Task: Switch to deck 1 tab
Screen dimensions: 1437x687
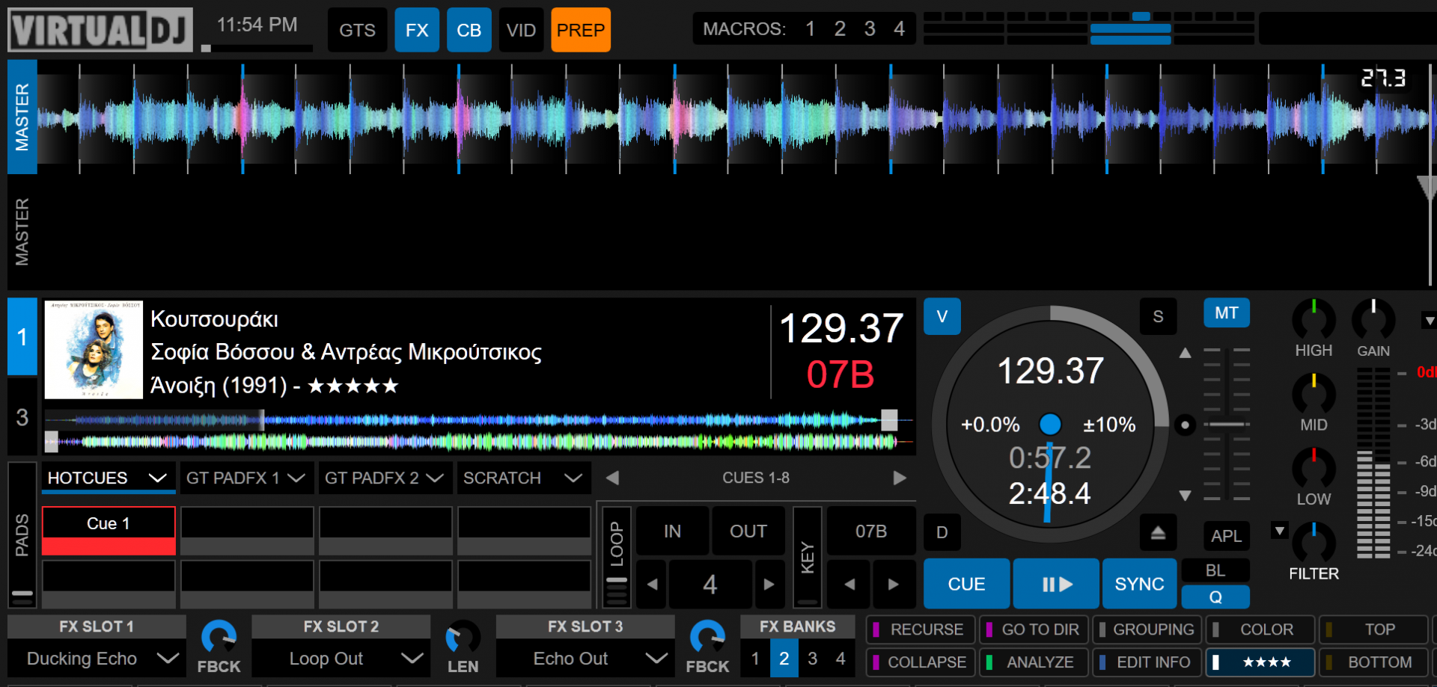Action: [22, 336]
